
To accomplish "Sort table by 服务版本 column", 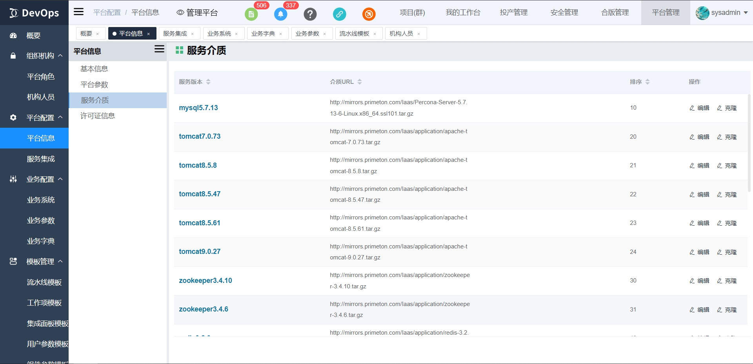I will tap(208, 82).
